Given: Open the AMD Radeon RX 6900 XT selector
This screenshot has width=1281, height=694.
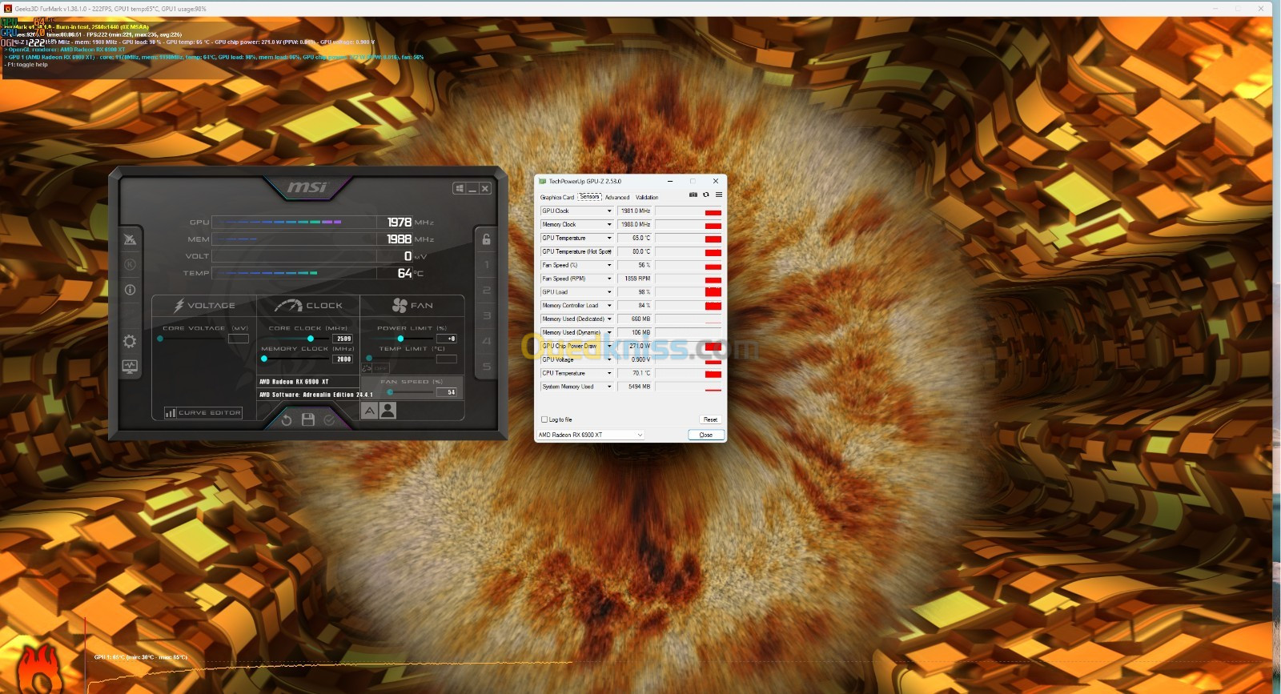Looking at the screenshot, I should (590, 435).
